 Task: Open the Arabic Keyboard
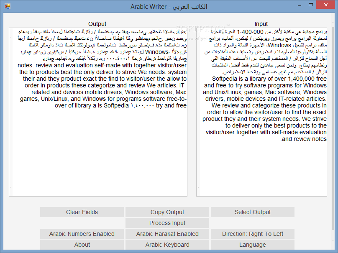[167, 245]
